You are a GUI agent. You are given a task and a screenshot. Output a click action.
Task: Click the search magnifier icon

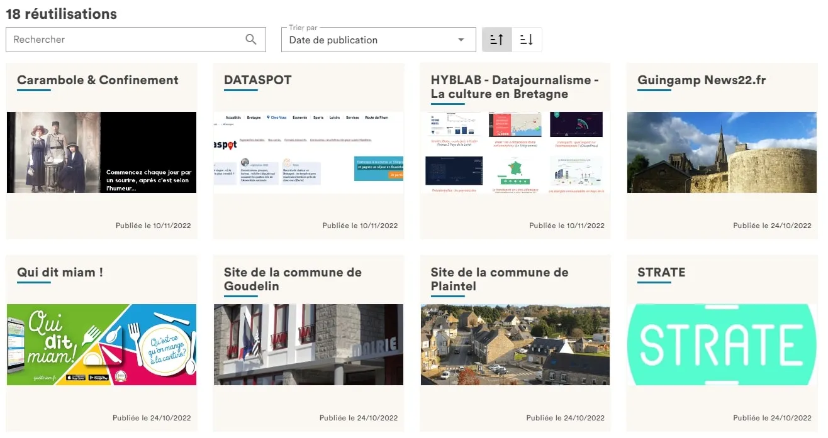[251, 40]
